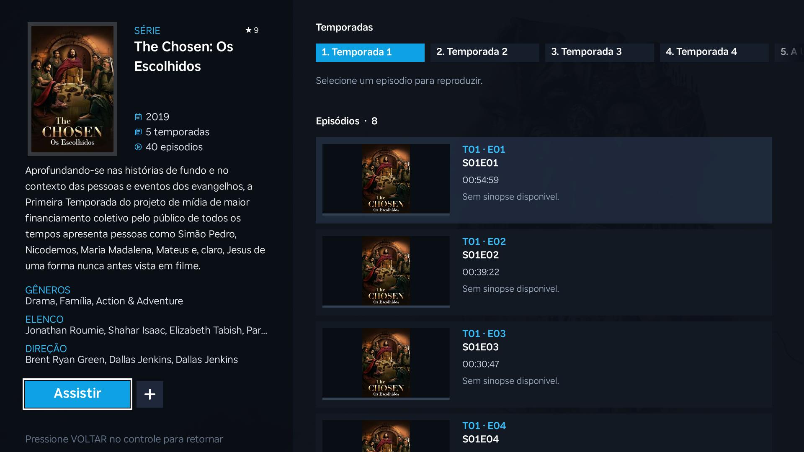The image size is (804, 452).
Task: Play episode T01 E02 thumbnail
Action: [386, 271]
